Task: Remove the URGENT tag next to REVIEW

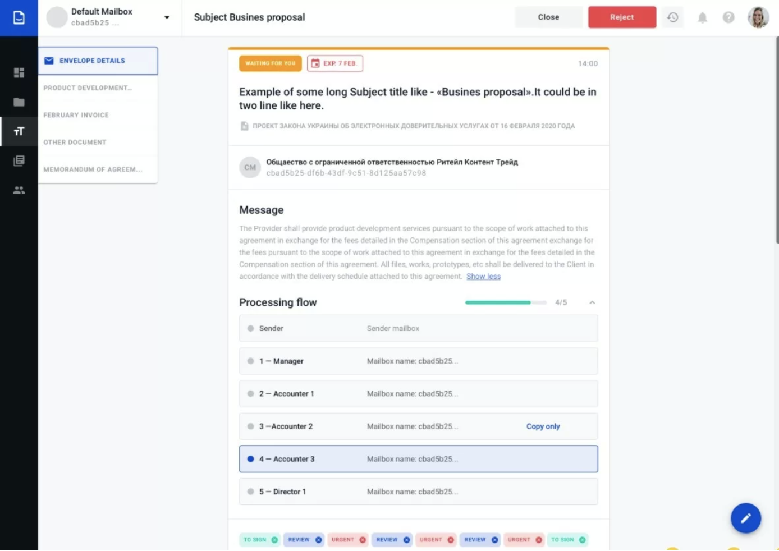Action: pyautogui.click(x=362, y=539)
